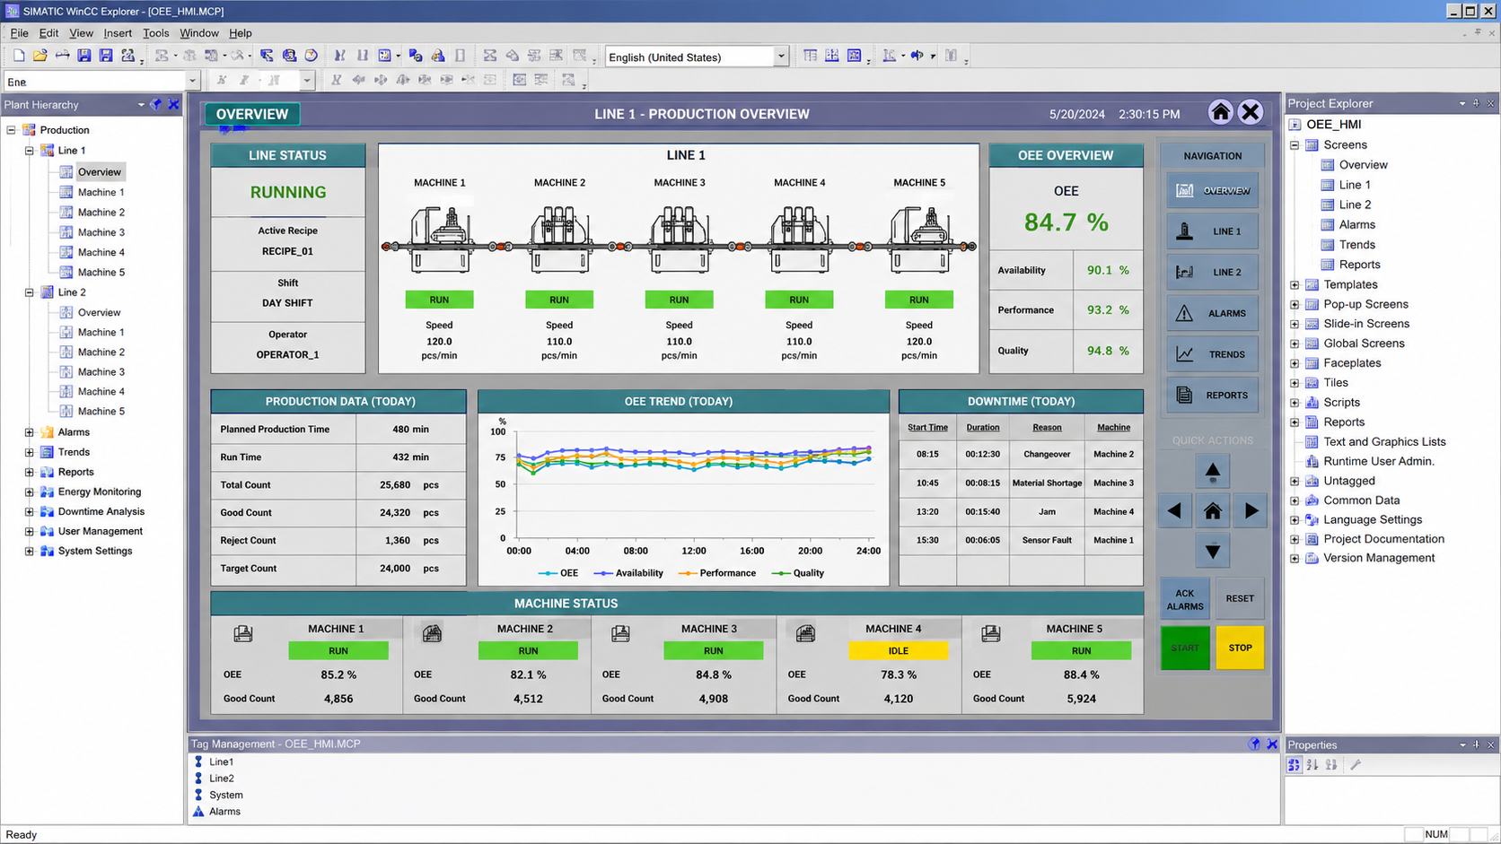Viewport: 1501px width, 844px height.
Task: Click the Open folder toolbar icon
Action: [x=40, y=56]
